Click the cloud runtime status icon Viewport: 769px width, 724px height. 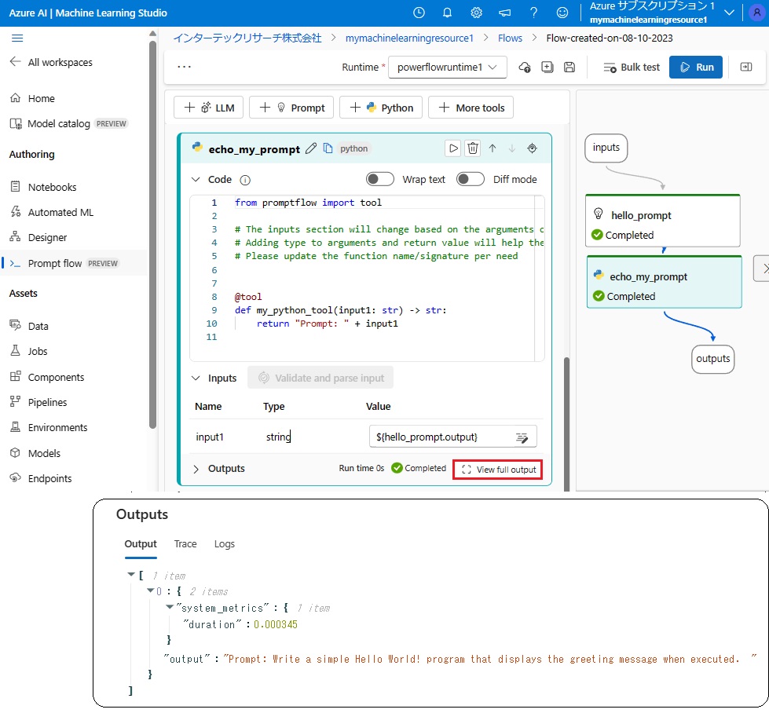525,68
